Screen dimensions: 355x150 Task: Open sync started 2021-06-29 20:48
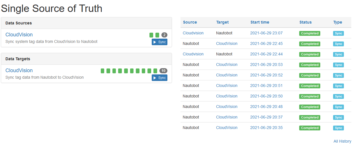coord(266,107)
